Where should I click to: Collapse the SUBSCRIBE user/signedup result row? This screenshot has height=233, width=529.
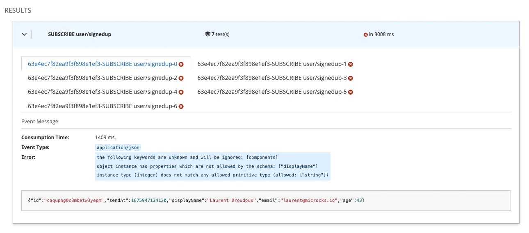click(24, 34)
